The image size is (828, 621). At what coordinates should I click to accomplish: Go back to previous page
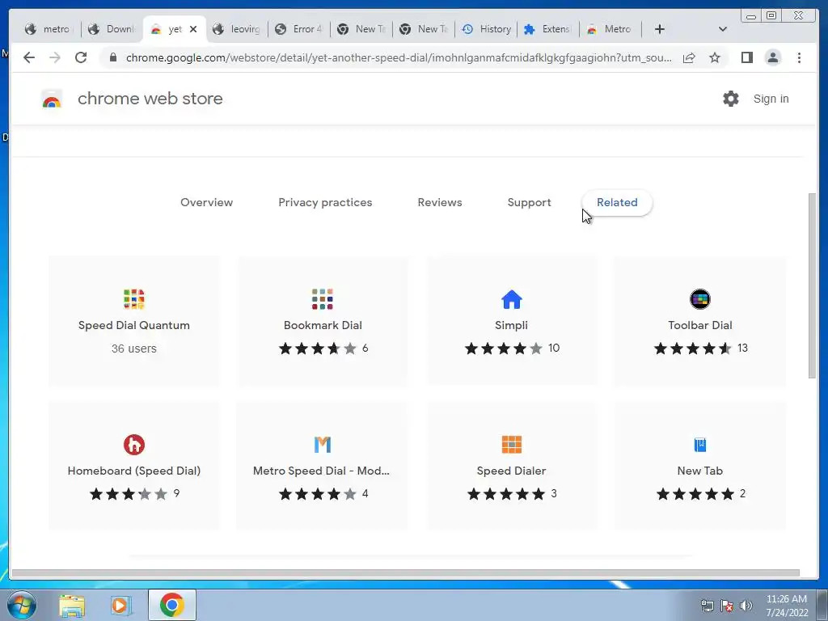(29, 57)
